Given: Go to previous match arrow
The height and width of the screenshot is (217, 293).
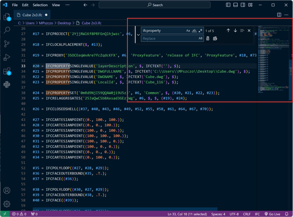Looking at the screenshot, I should (x=228, y=30).
